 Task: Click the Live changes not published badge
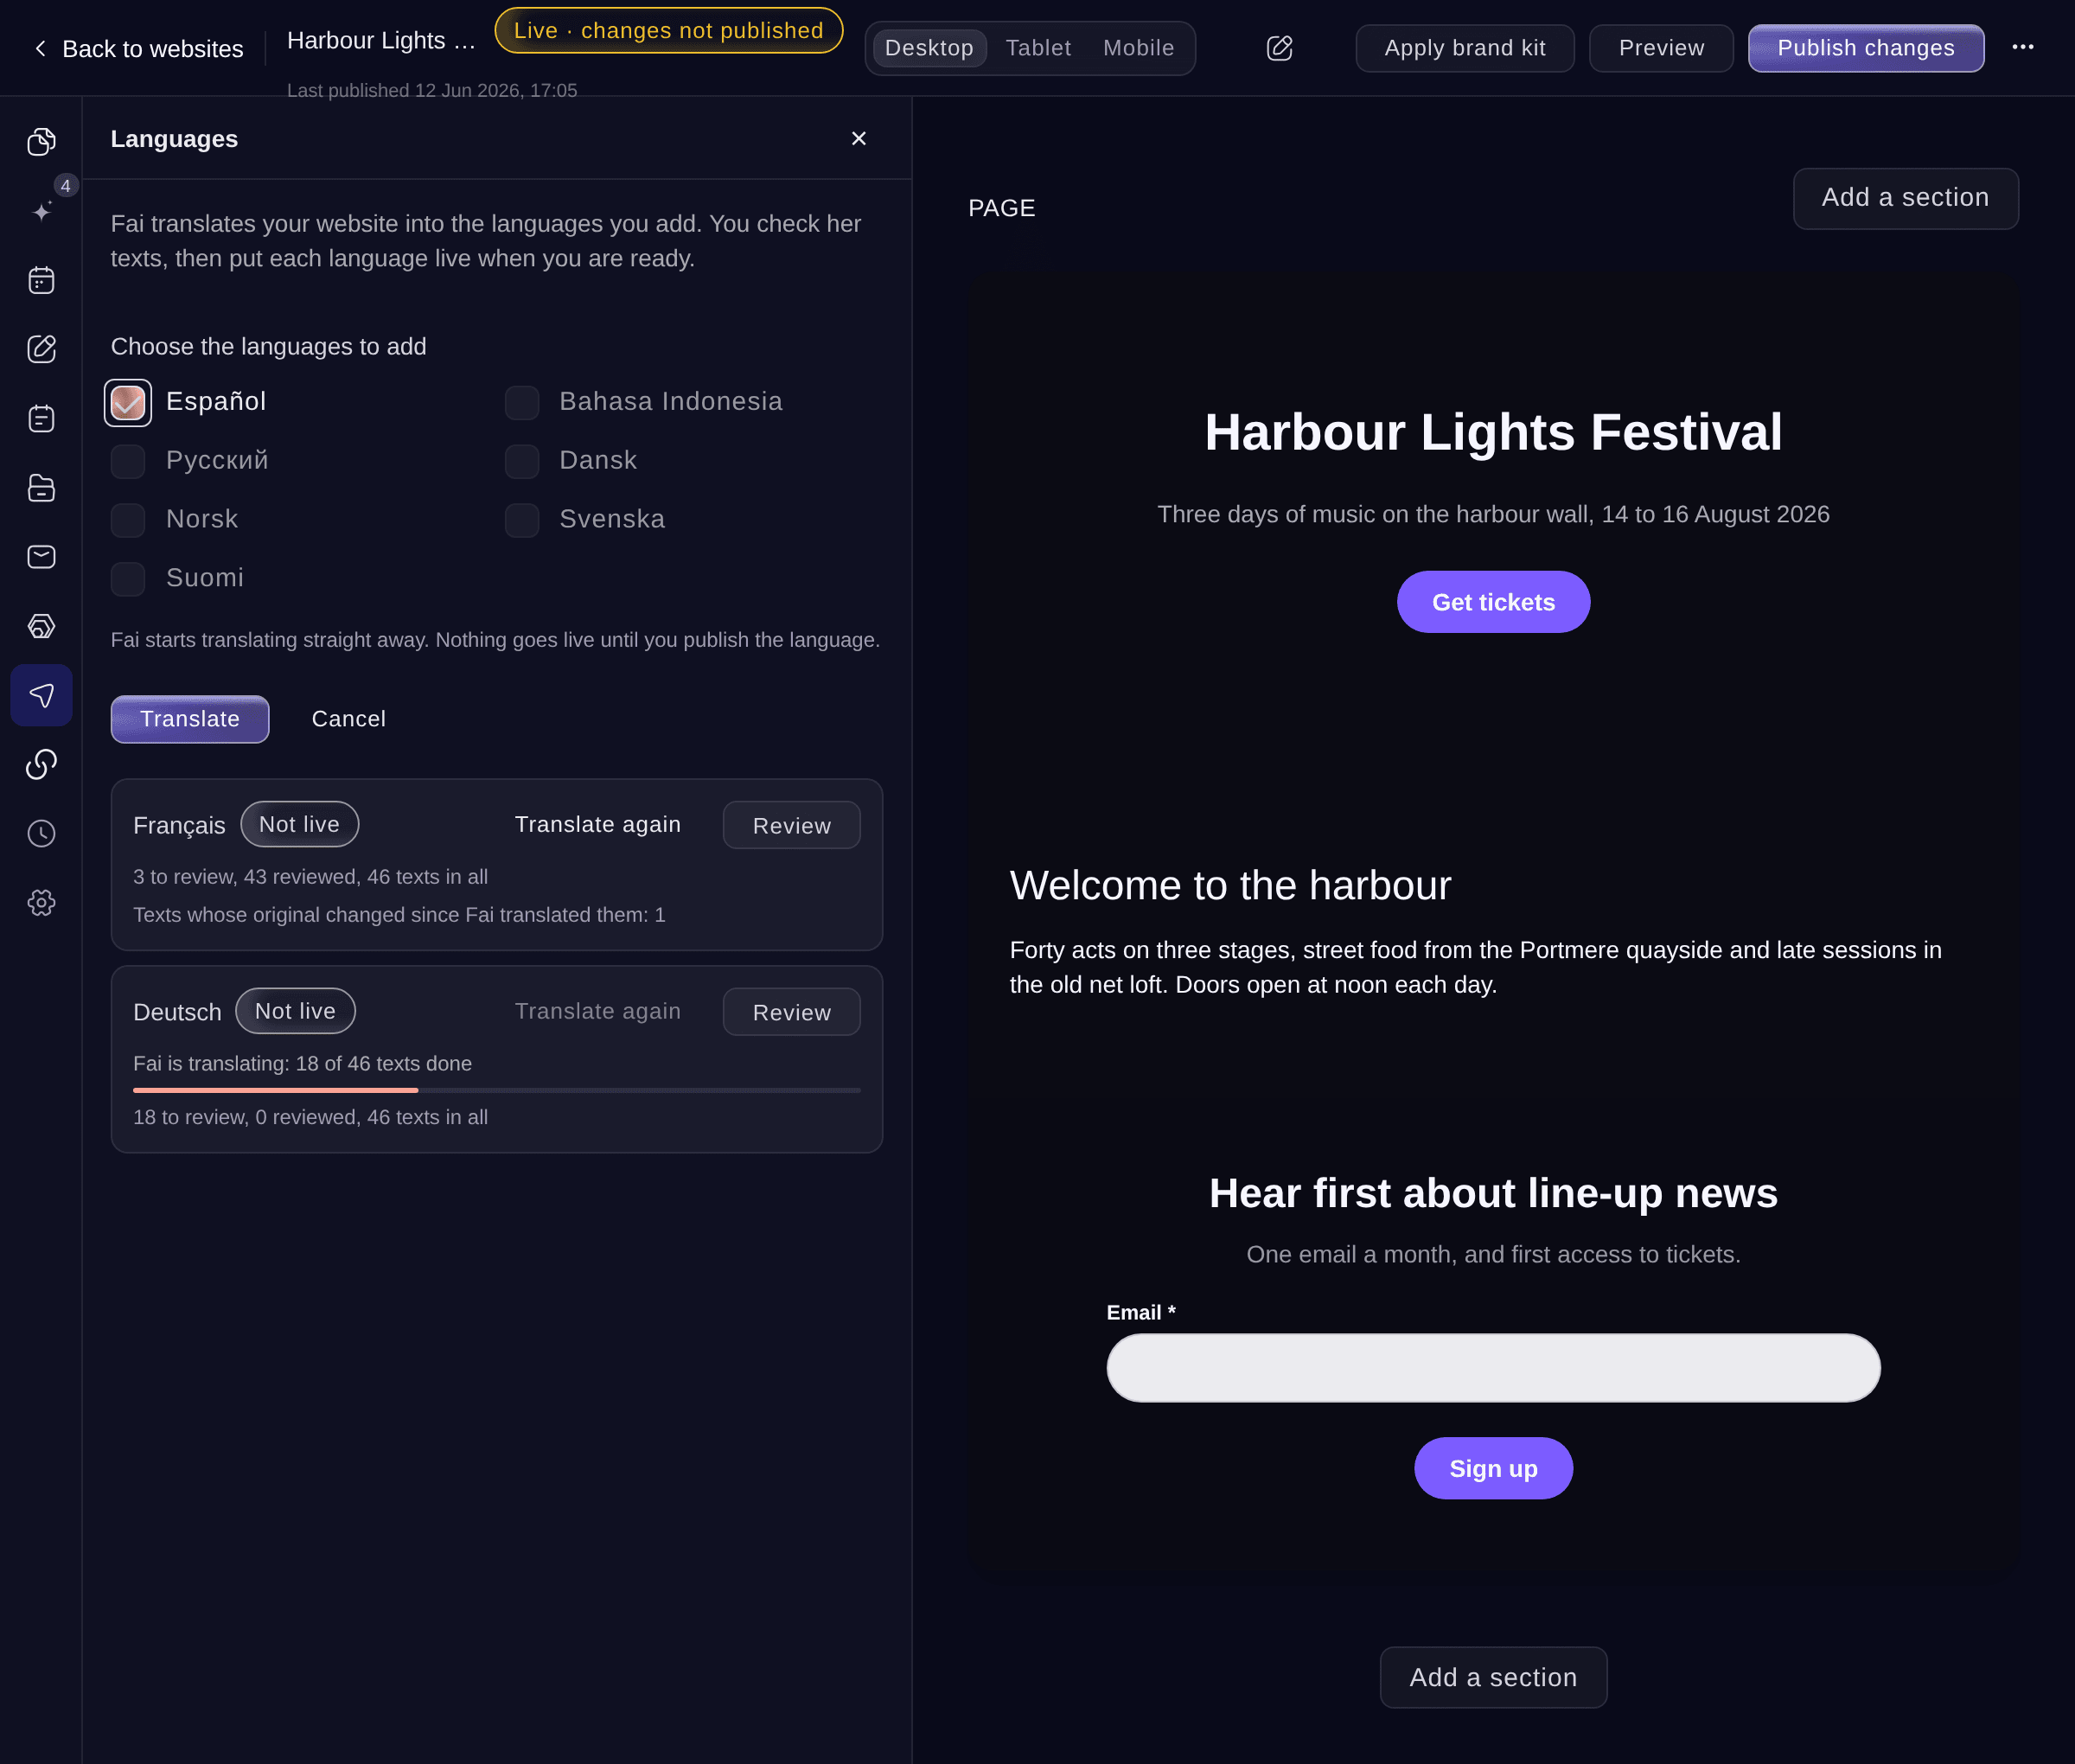[668, 30]
